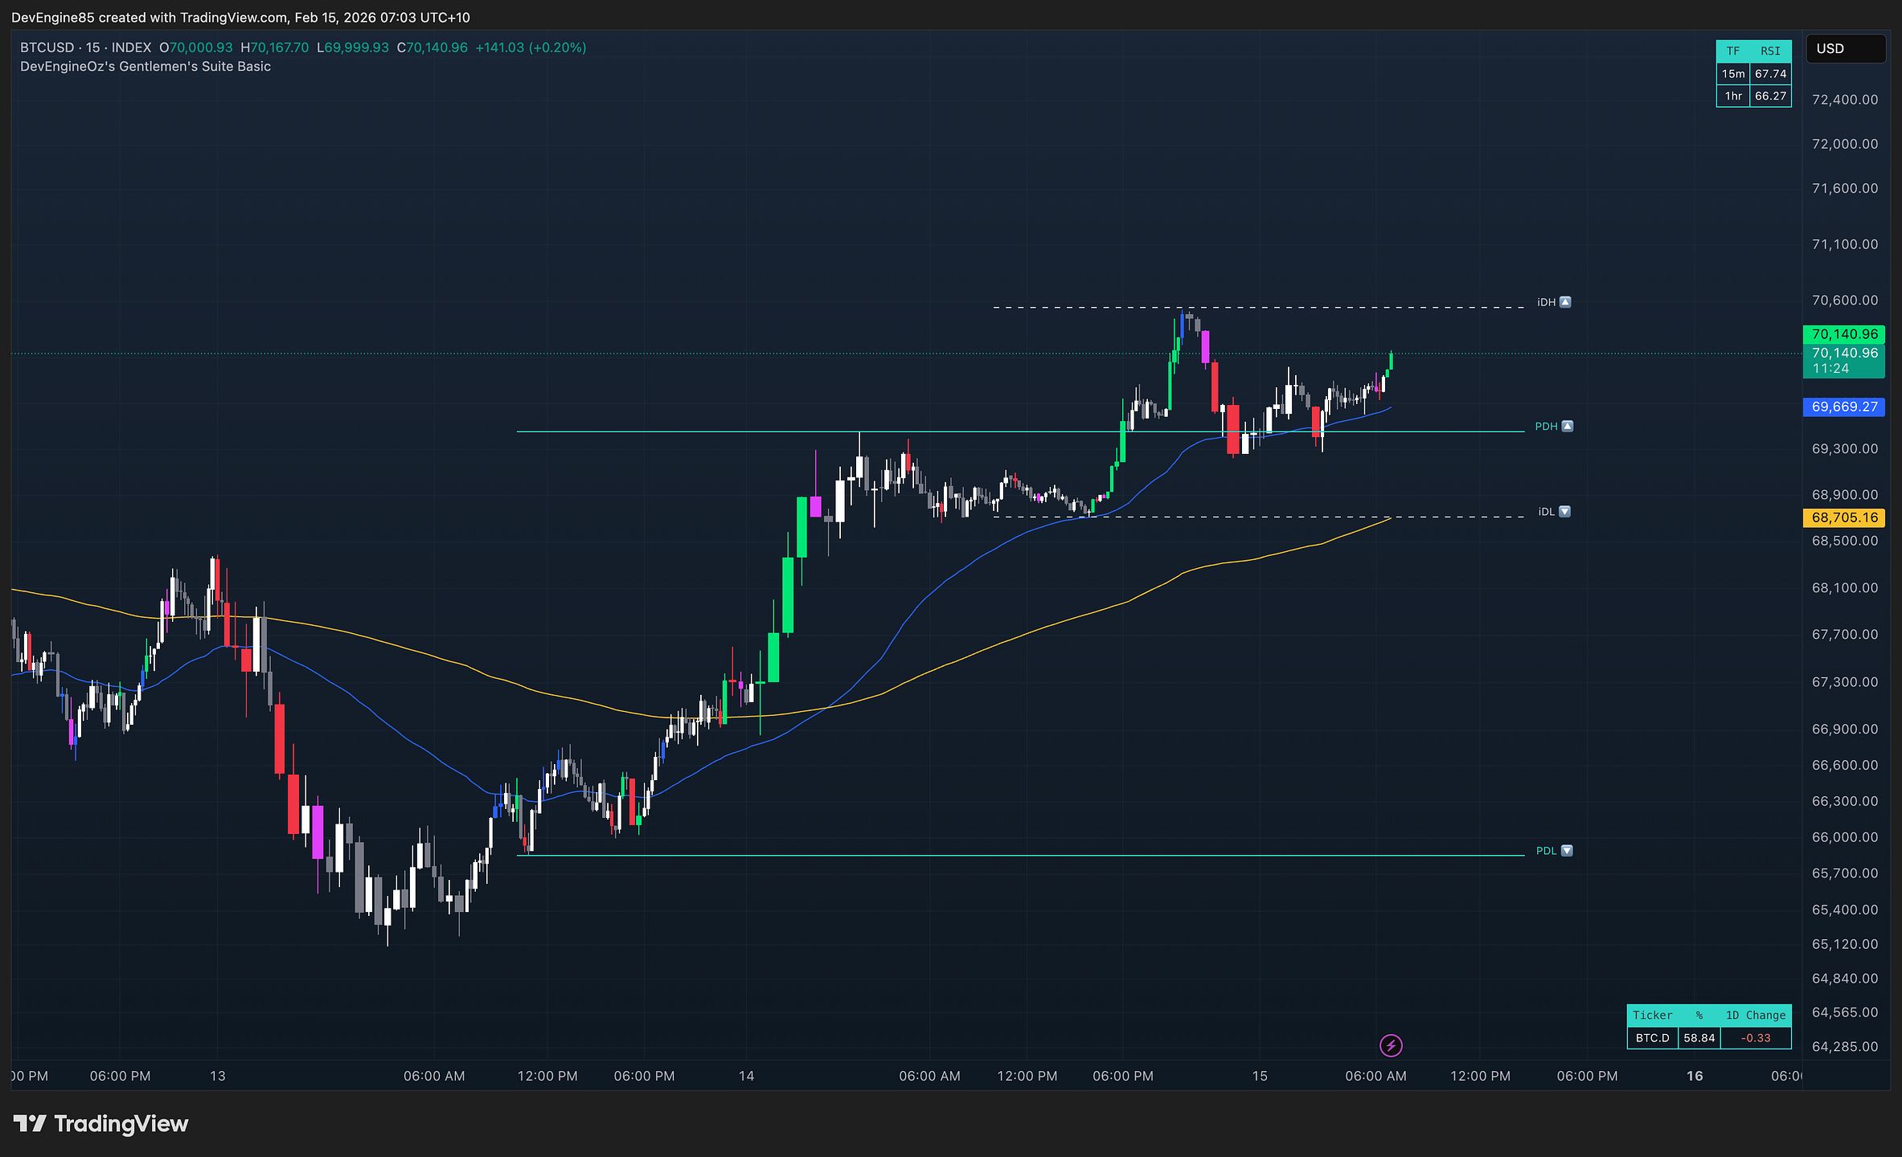Click the 64,285.00 price axis label

click(x=1845, y=1046)
